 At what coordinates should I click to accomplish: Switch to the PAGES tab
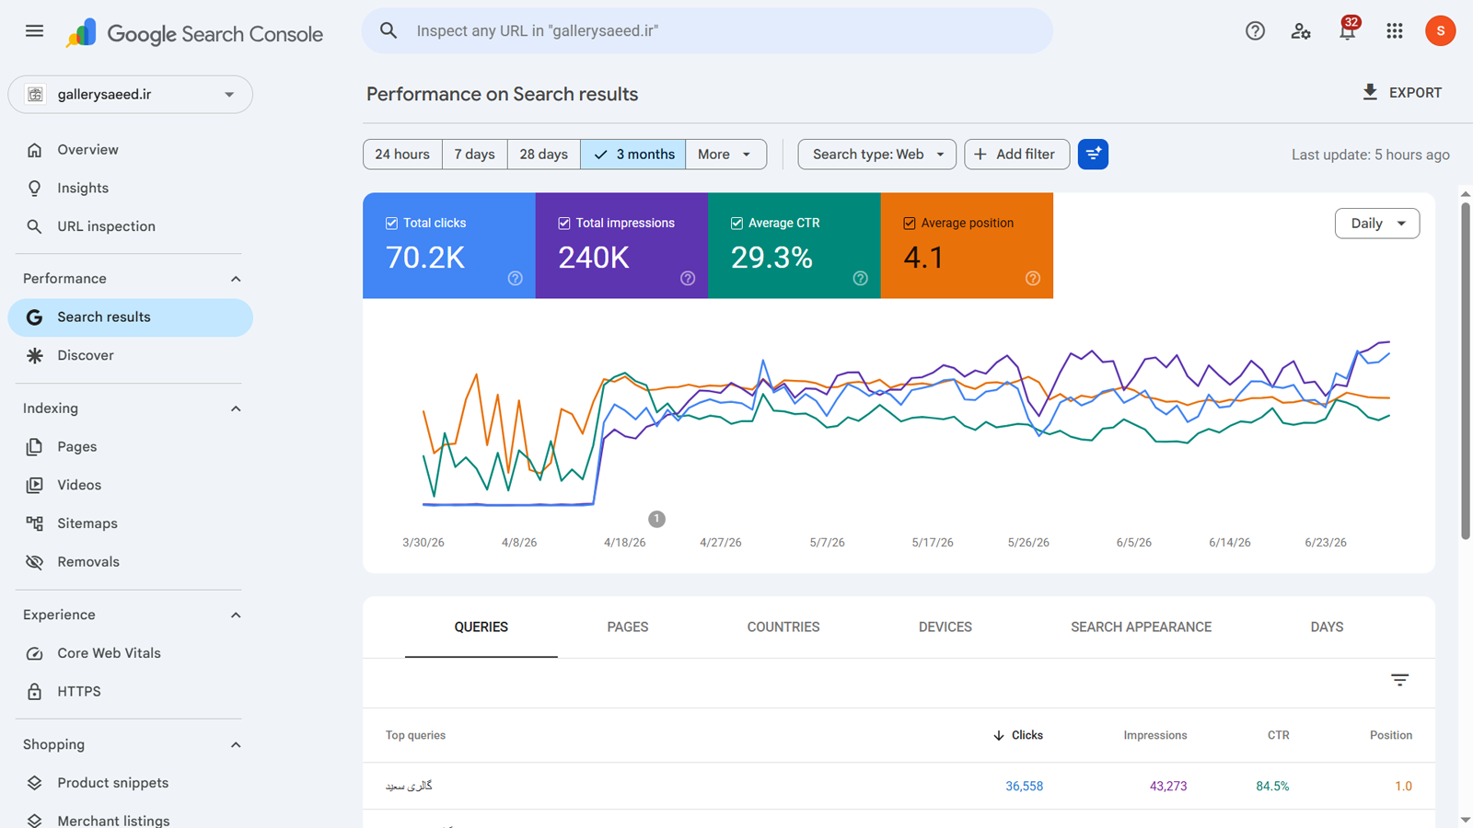click(x=628, y=627)
